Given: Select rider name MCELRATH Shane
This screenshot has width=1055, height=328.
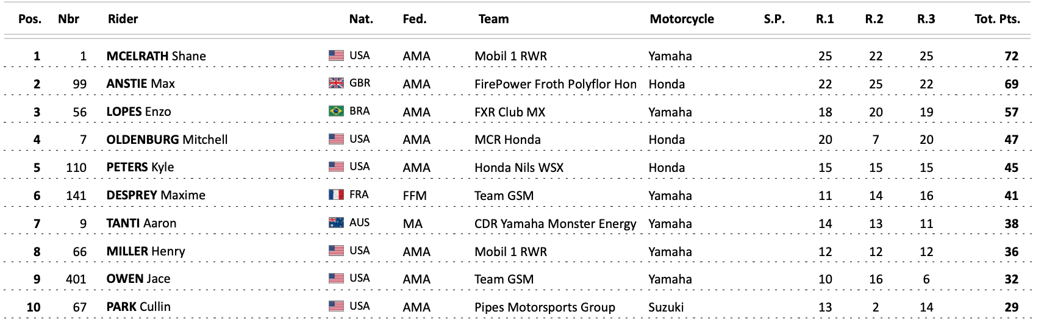Looking at the screenshot, I should pos(156,56).
